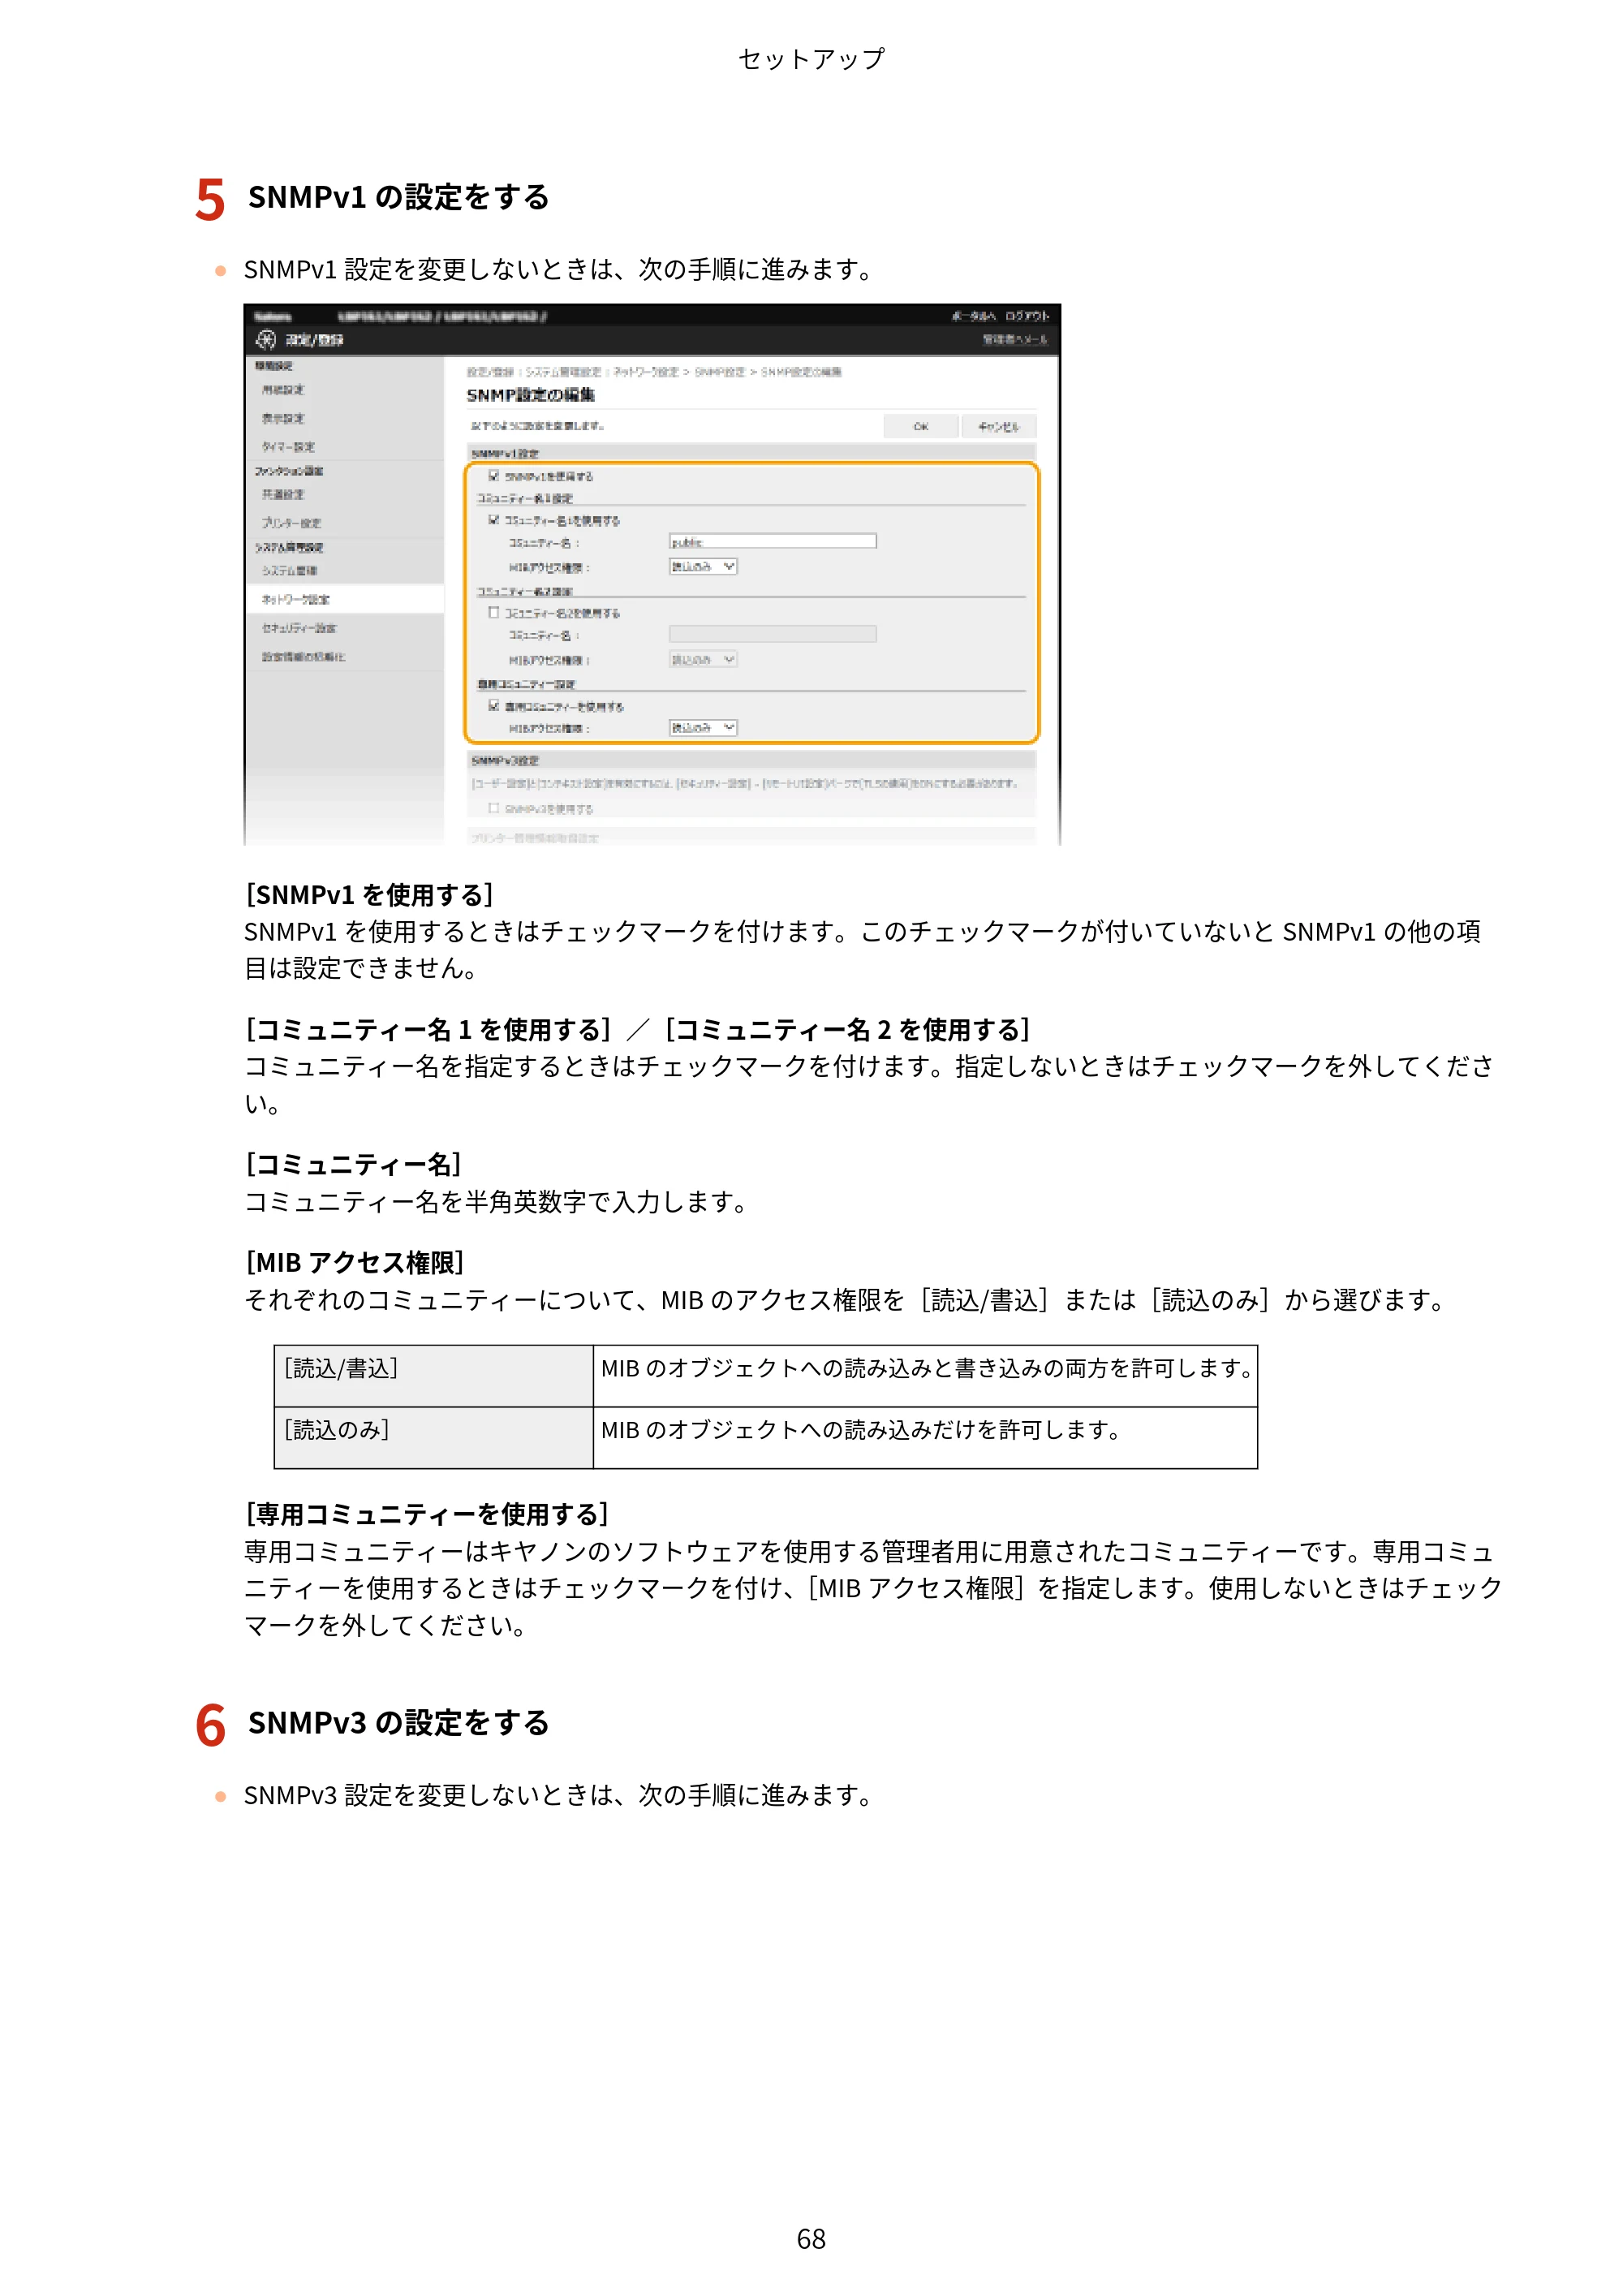Viewport: 1623px width, 2296px height.
Task: Click the heading 'SNMPv1 の設定をする'
Action: point(399,197)
